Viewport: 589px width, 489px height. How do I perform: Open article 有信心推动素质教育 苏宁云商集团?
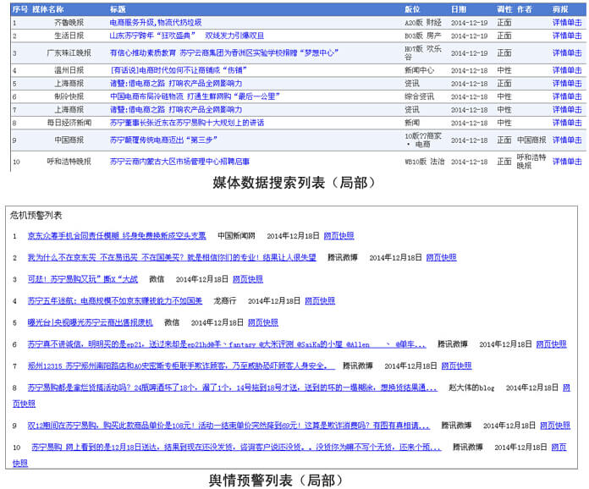[x=224, y=53]
